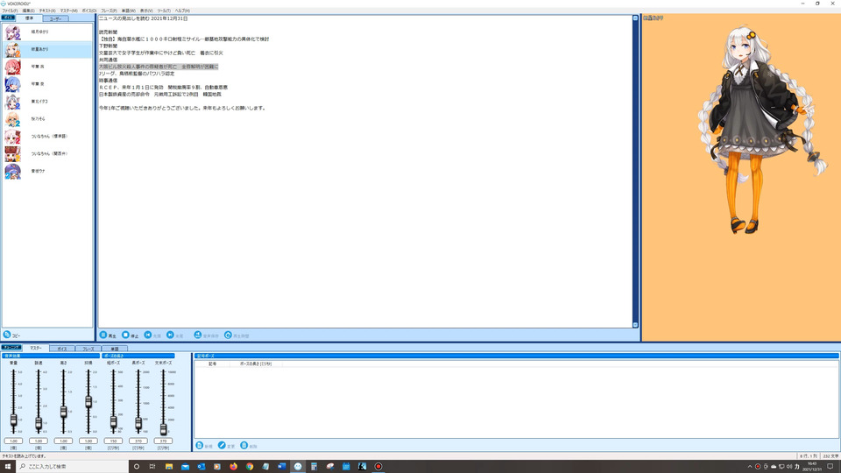The image size is (841, 473).
Task: Click the 話速 speed slider handle
Action: click(39, 423)
